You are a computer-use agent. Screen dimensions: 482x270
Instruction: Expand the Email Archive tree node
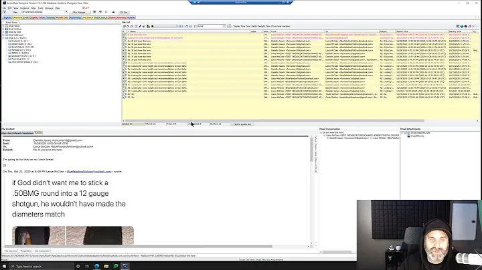coord(3,29)
